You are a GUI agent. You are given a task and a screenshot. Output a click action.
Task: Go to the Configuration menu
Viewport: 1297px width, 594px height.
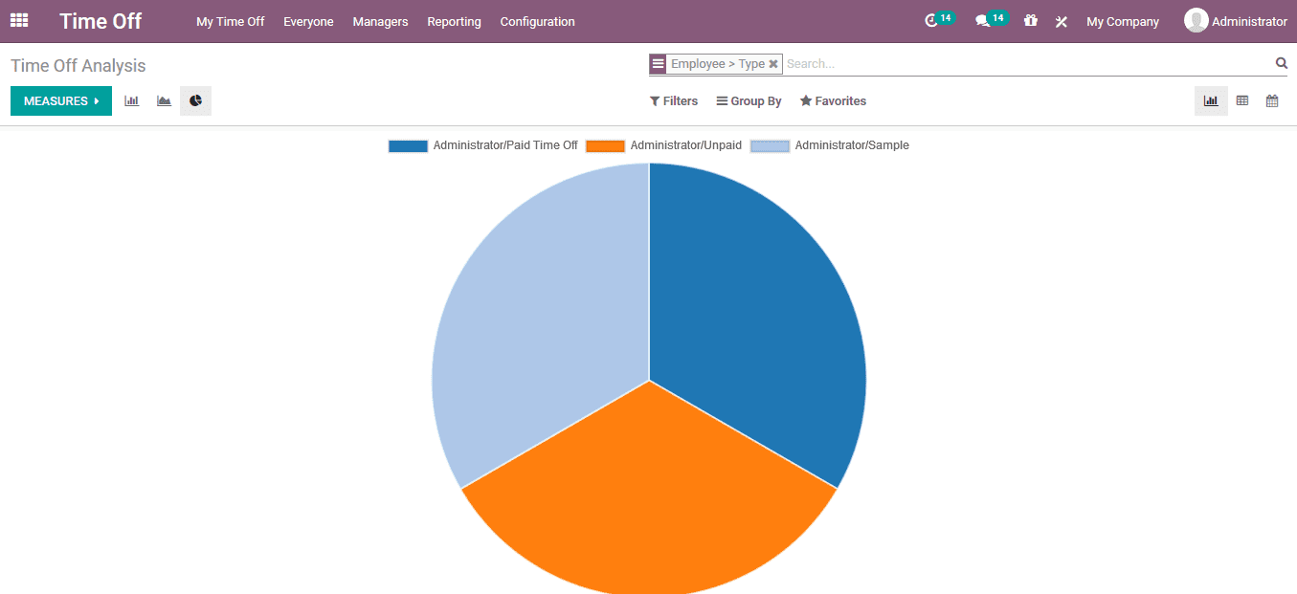point(537,21)
